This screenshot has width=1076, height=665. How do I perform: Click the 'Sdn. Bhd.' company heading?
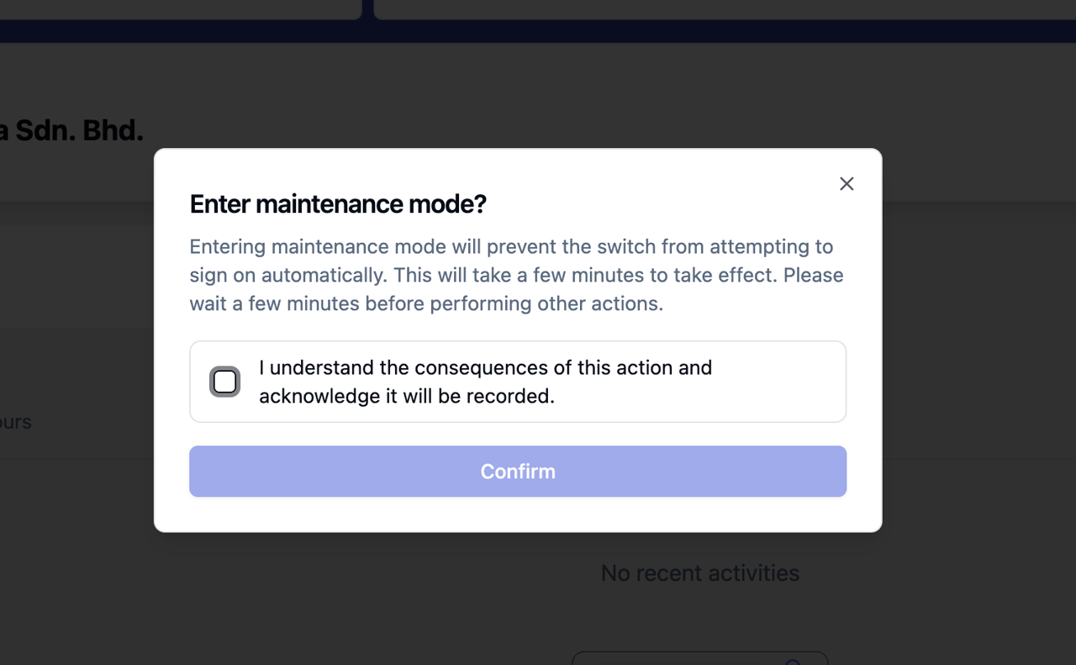pos(71,130)
